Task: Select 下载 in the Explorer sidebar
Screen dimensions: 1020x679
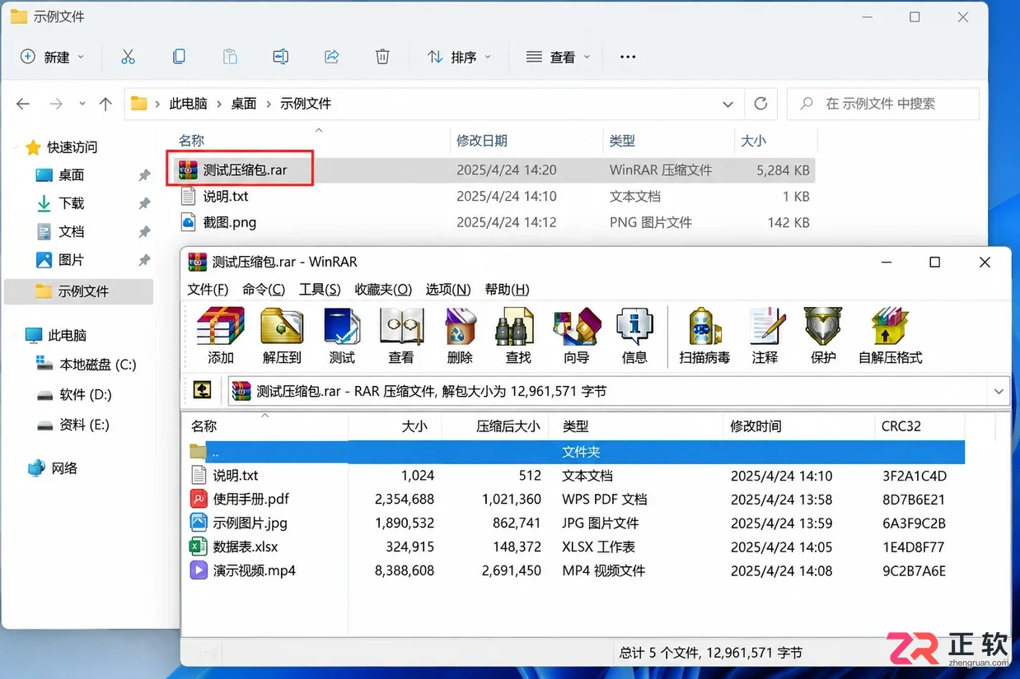Action: click(72, 203)
